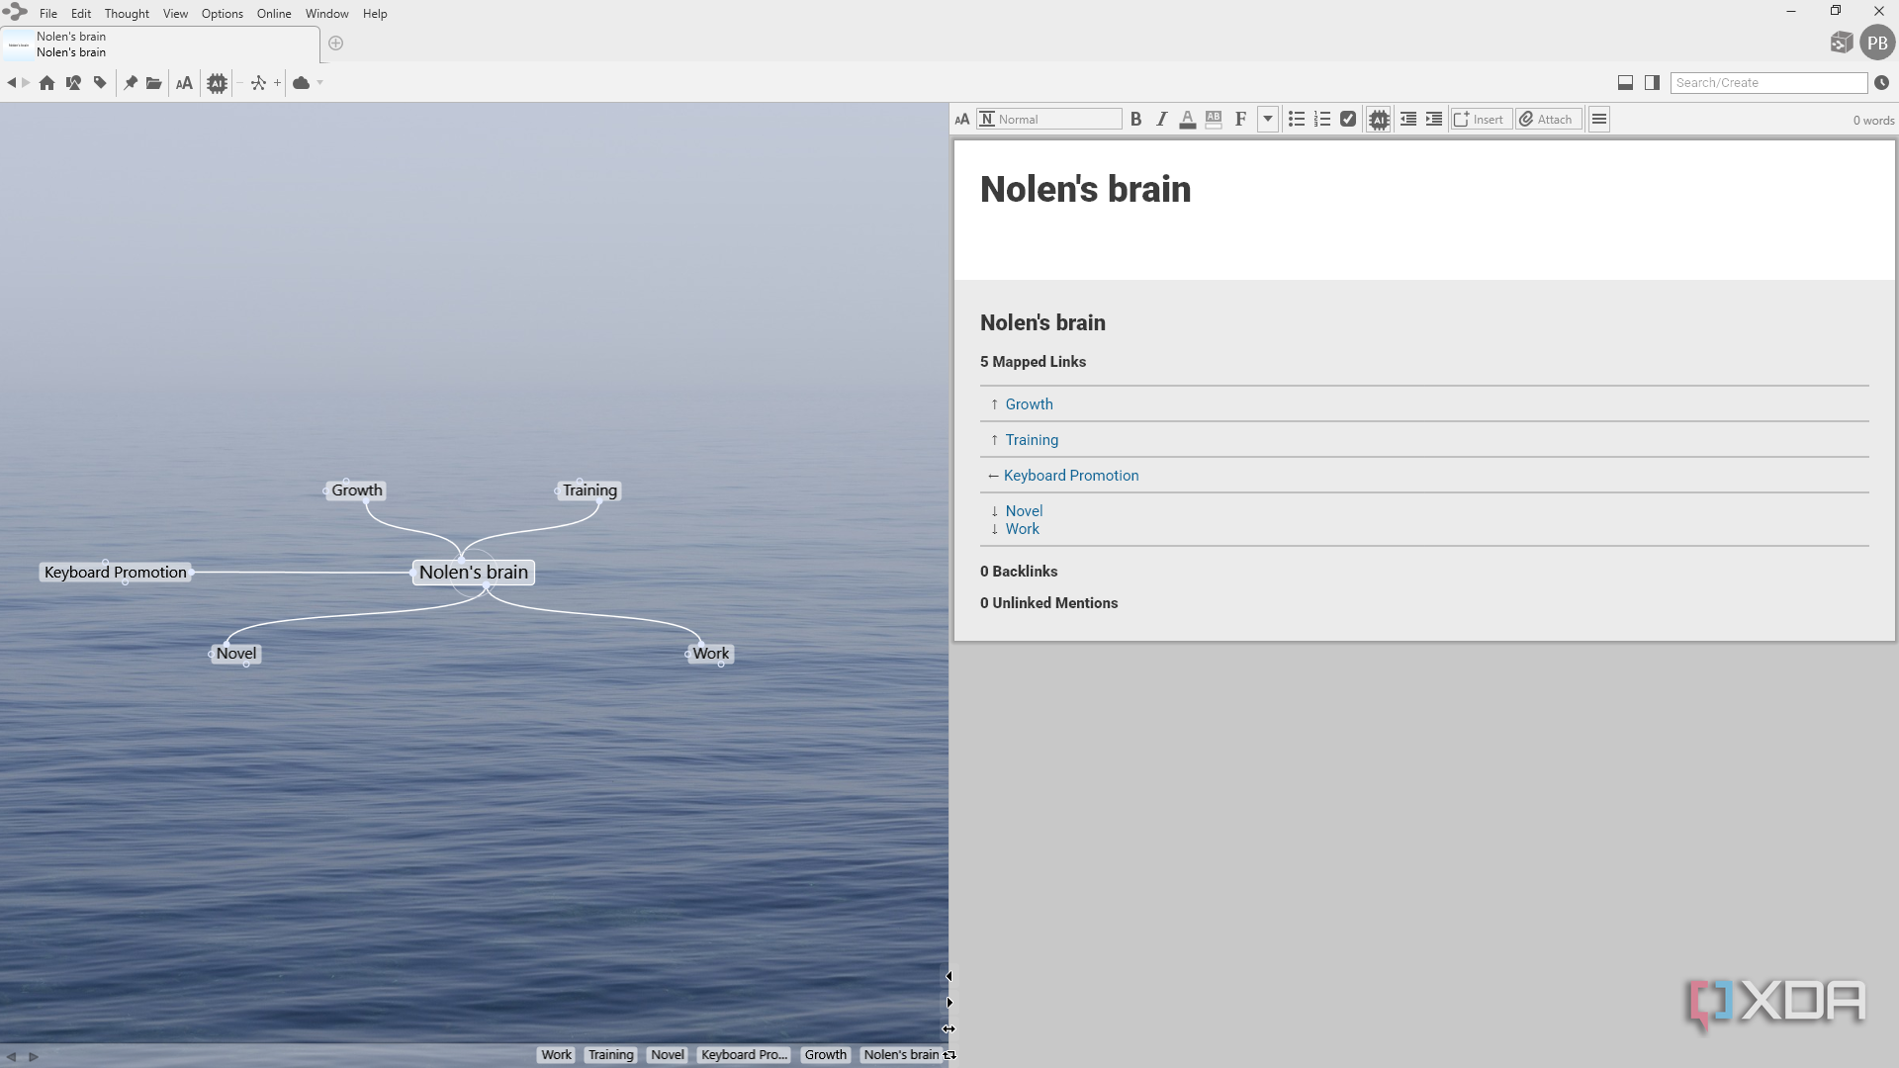Click the Attach button
This screenshot has height=1068, width=1899.
point(1549,120)
